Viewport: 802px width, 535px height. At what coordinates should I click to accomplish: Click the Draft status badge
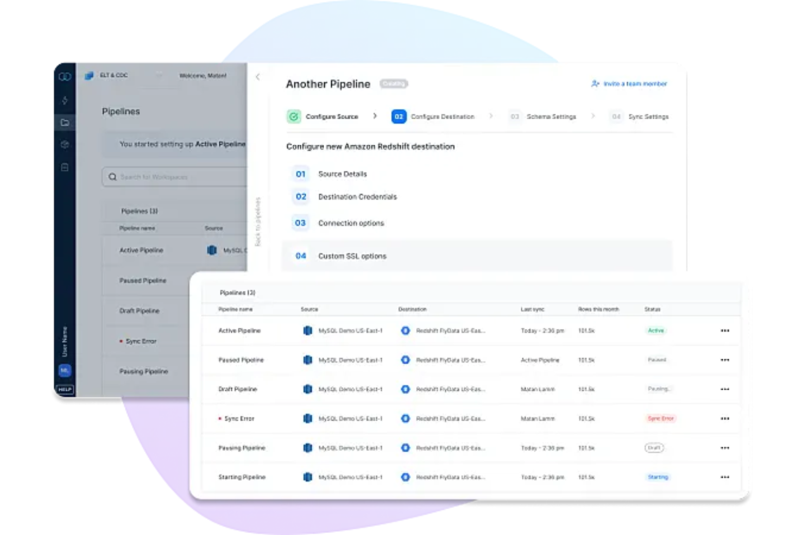click(x=654, y=448)
